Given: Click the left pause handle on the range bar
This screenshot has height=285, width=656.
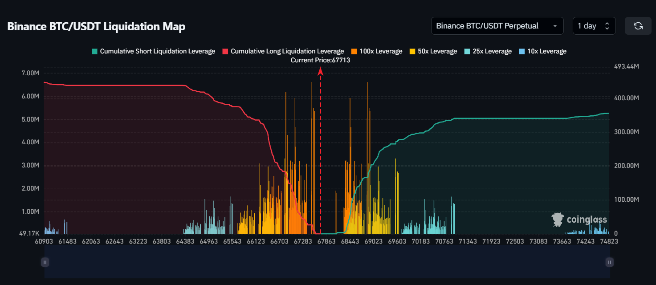Looking at the screenshot, I should coord(45,262).
